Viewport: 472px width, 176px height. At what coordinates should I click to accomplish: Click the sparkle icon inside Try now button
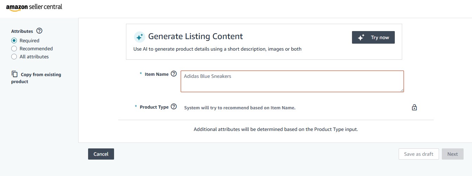[x=361, y=38]
